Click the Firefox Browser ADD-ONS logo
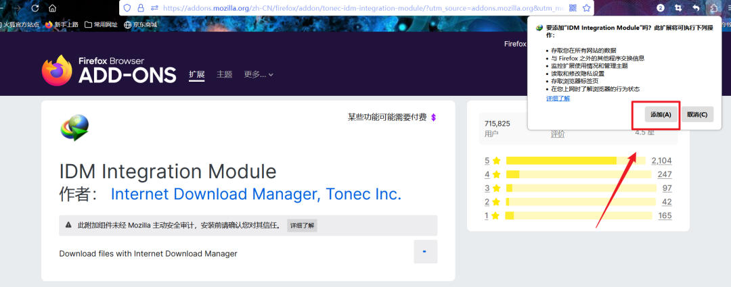The height and width of the screenshot is (287, 731). tap(108, 70)
